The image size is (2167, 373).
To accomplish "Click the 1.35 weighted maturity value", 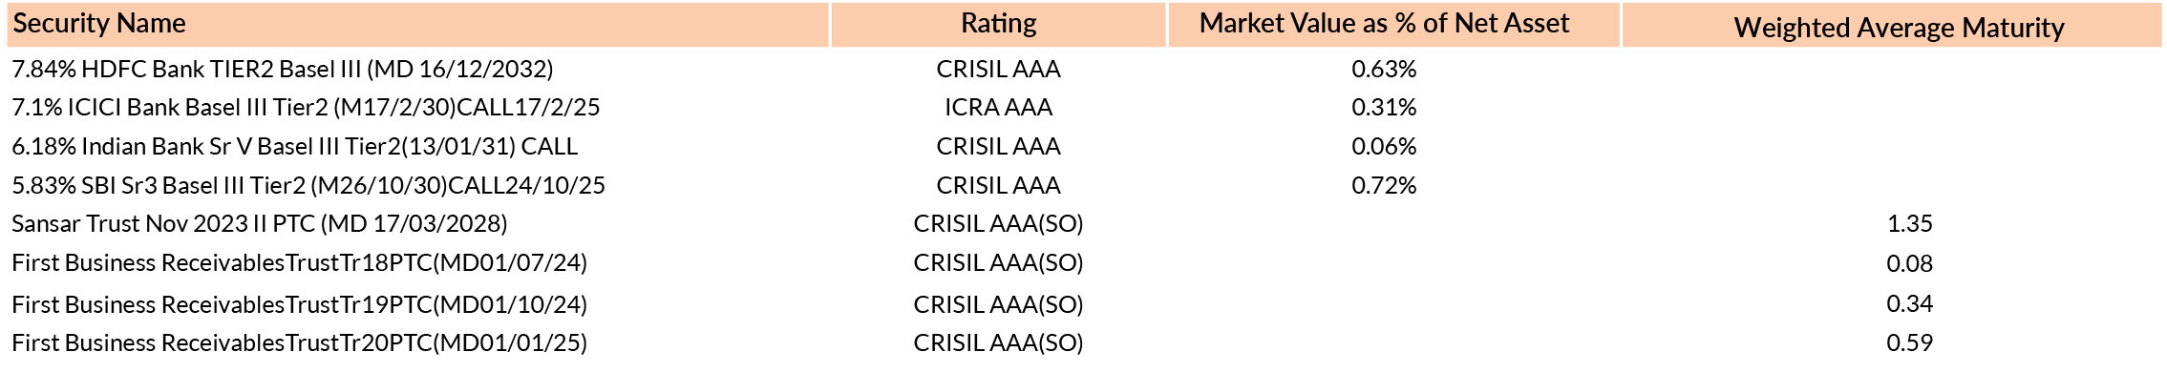I will tap(1909, 223).
